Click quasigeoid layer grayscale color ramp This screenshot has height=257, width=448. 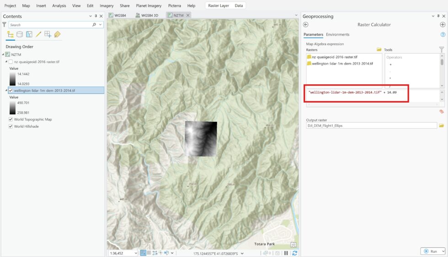click(13, 79)
